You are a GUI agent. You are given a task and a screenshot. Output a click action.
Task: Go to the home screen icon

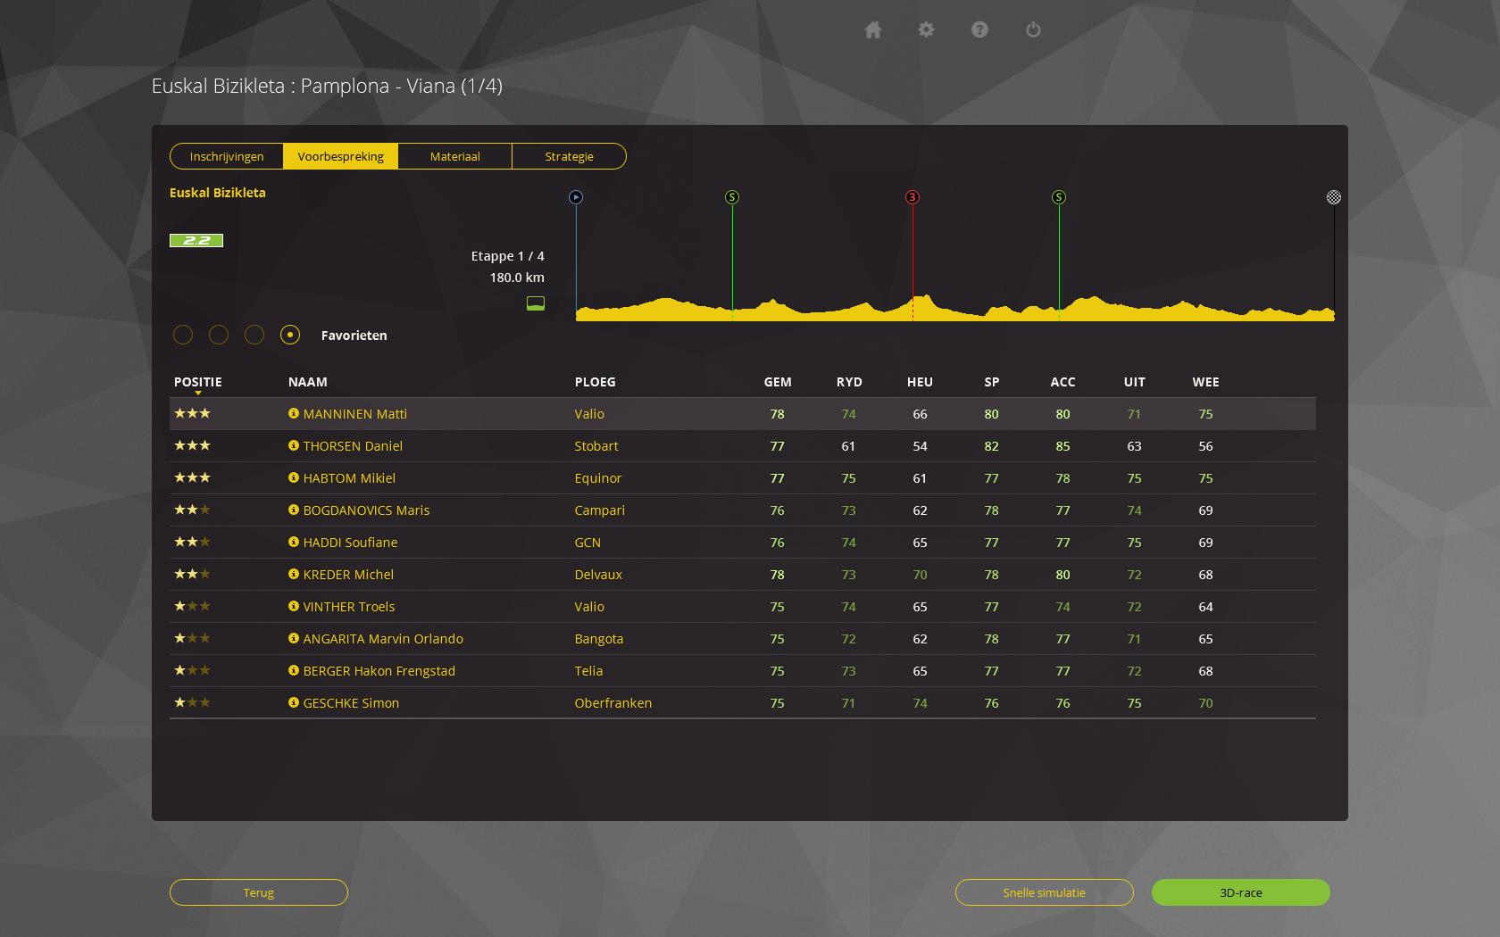coord(873,30)
